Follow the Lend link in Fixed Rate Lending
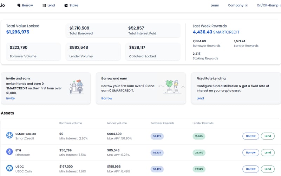The width and height of the screenshot is (281, 176). coord(200,98)
